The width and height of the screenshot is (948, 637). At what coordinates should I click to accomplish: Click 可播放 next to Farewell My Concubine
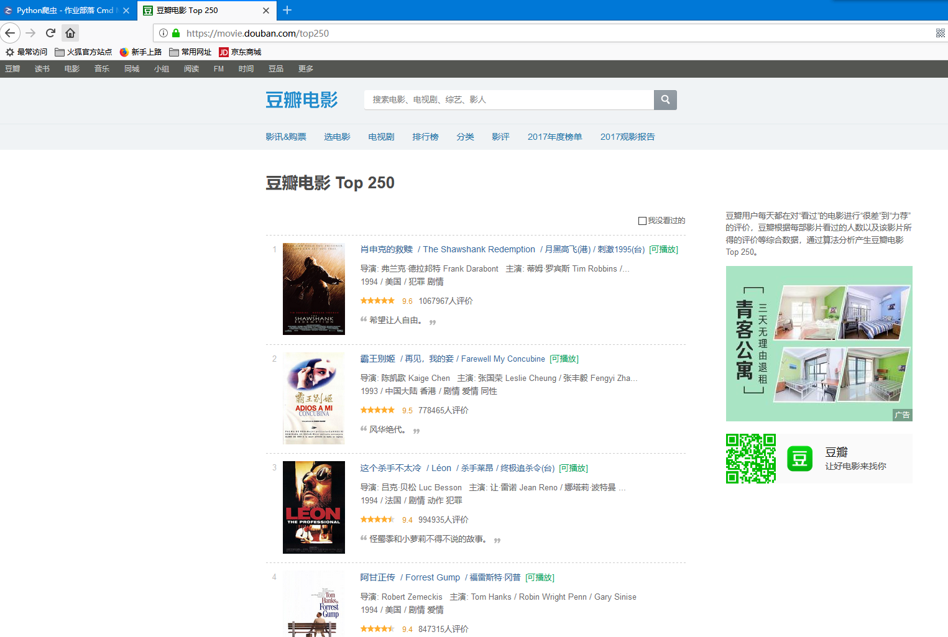(564, 359)
